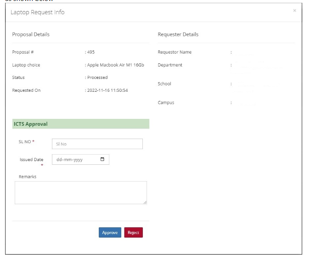Click inside the Remarks text area

pyautogui.click(x=80, y=192)
